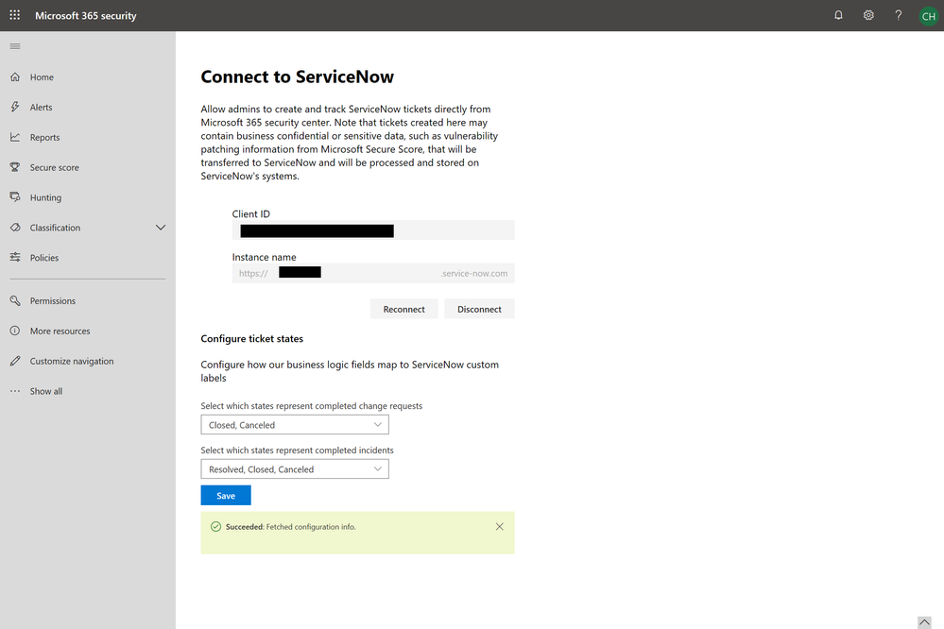
Task: Click the Configure ticket states heading
Action: click(x=251, y=339)
